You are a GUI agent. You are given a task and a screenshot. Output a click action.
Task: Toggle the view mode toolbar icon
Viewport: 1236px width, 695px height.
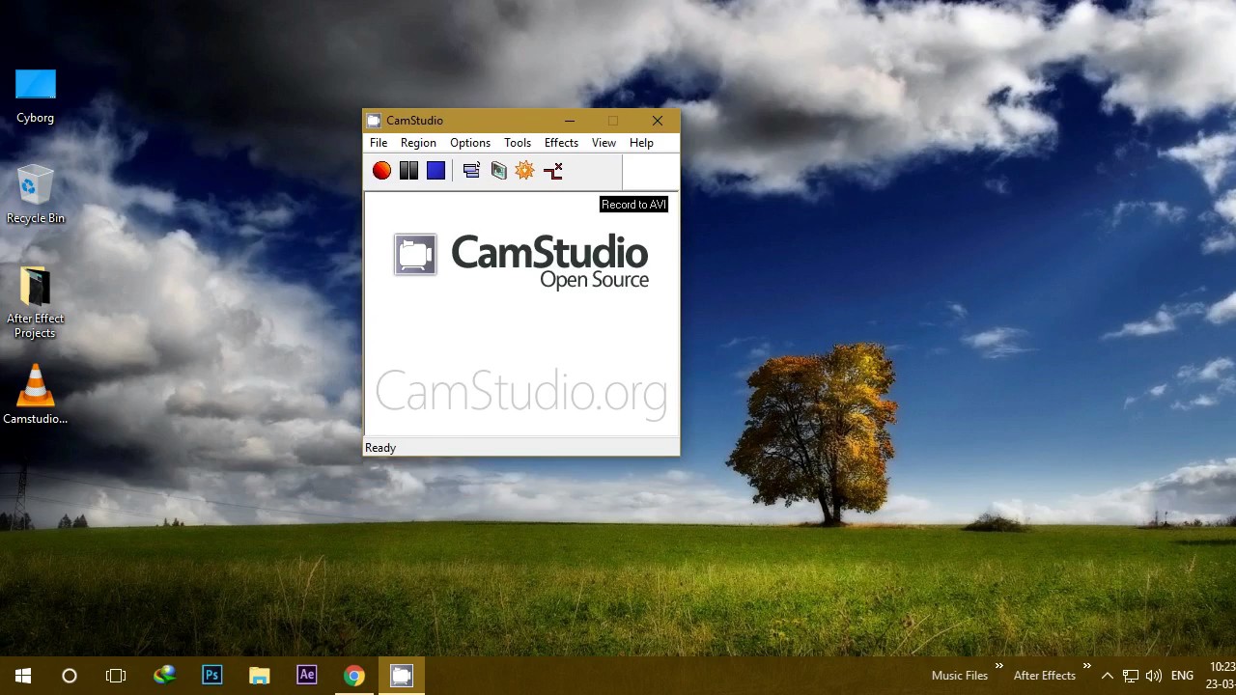coord(471,171)
